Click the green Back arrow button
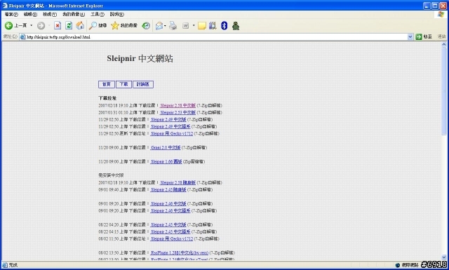The height and width of the screenshot is (270, 449). 8,25
